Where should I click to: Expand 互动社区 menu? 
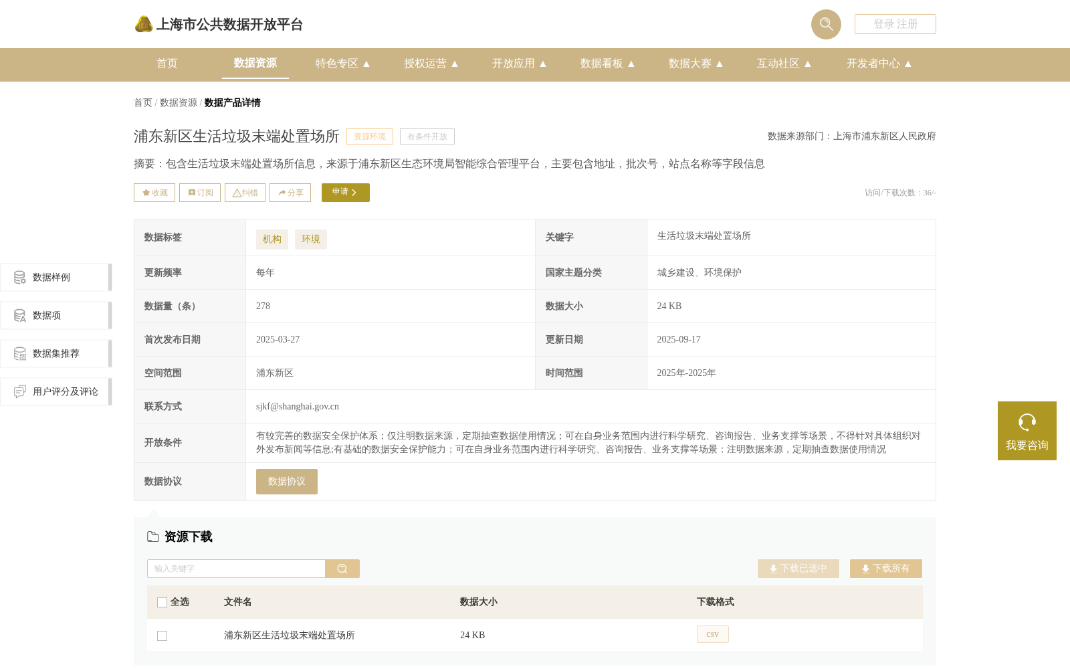point(784,64)
